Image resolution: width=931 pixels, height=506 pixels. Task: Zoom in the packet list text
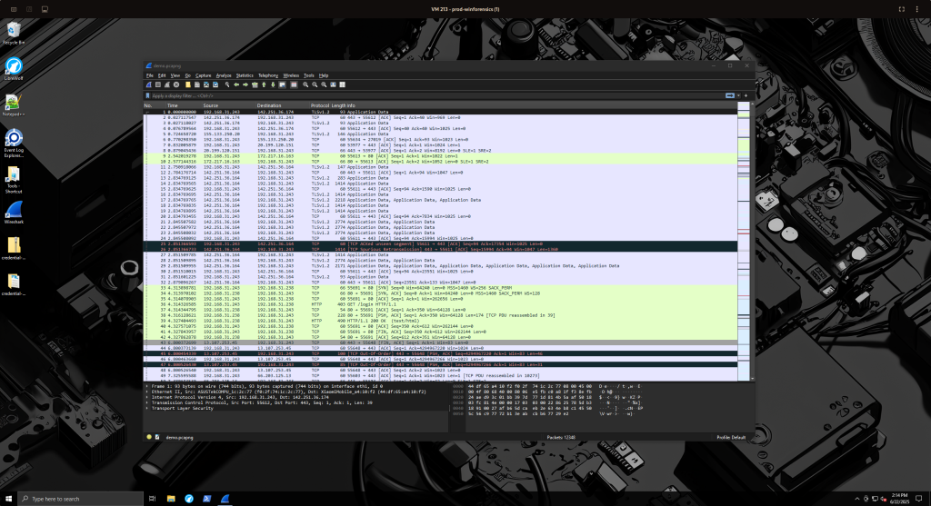point(305,84)
